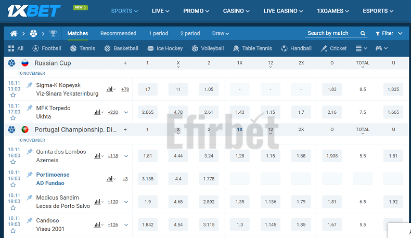Click the green NEW badge button
The height and width of the screenshot is (238, 411).
[x=80, y=7]
